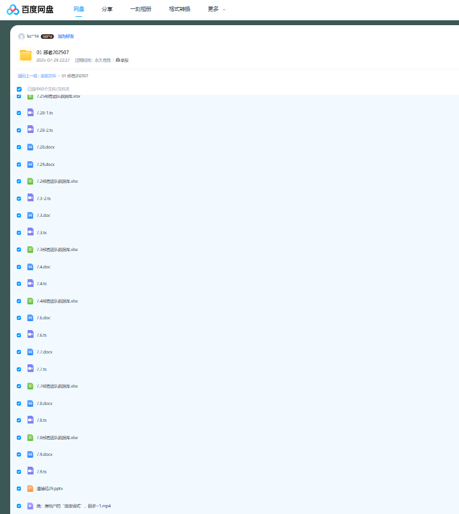Click the yellow folder icon for 01 邢者202507
Screen dimensions: 459x514
click(x=25, y=56)
